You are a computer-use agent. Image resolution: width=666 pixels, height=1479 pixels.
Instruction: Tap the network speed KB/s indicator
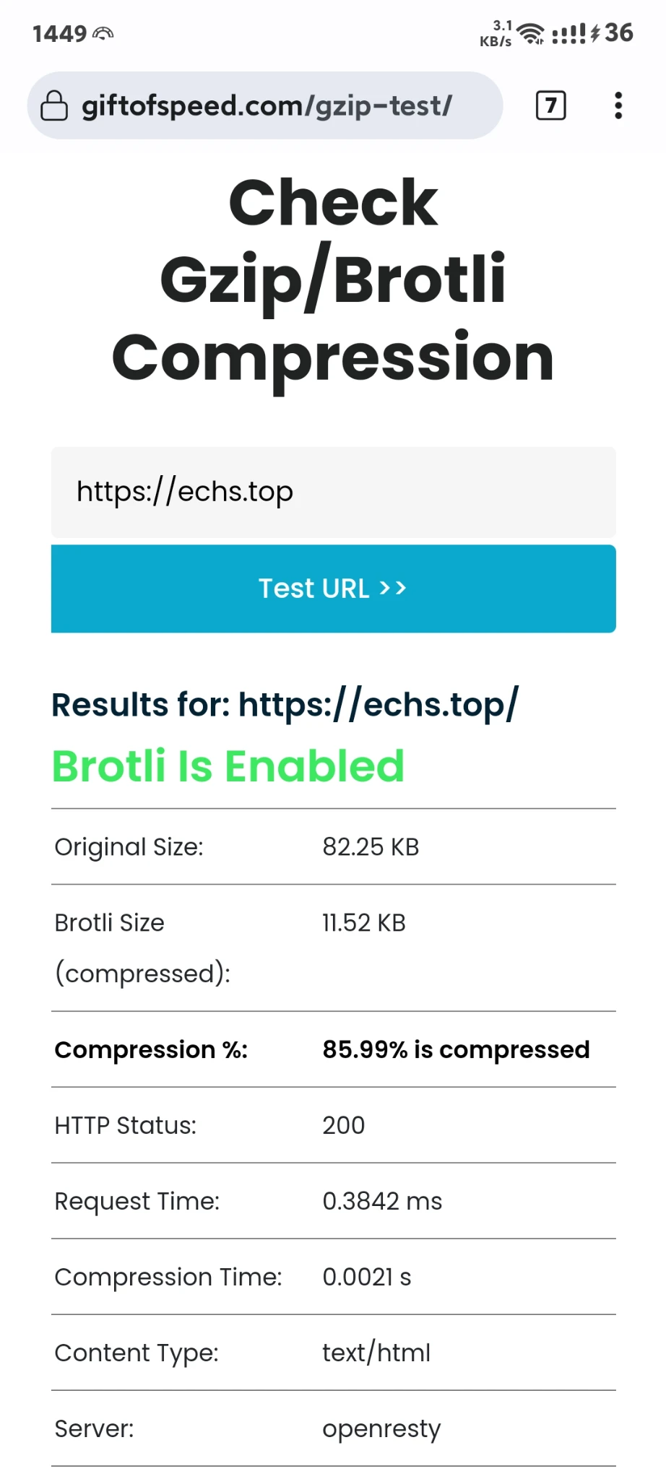[496, 33]
